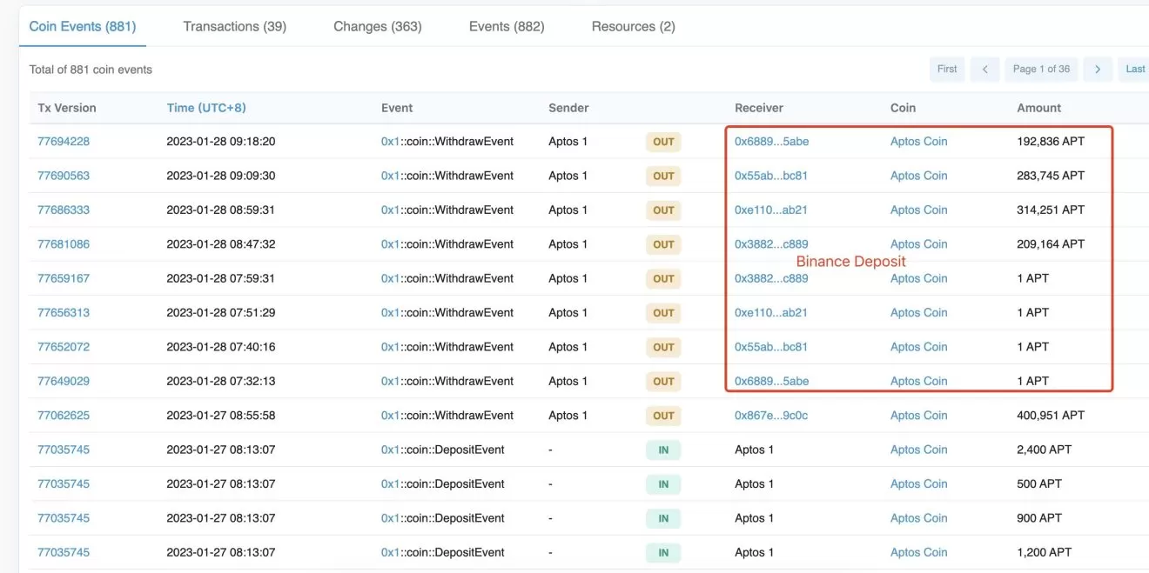Open Aptos Coin link in 192,836 APT row
Screen dimensions: 1149x573
918,142
